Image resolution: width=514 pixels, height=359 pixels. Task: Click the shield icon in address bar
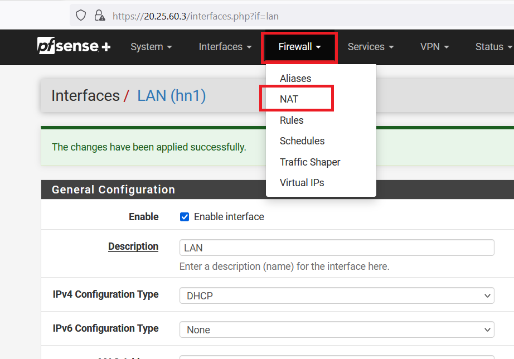[81, 16]
